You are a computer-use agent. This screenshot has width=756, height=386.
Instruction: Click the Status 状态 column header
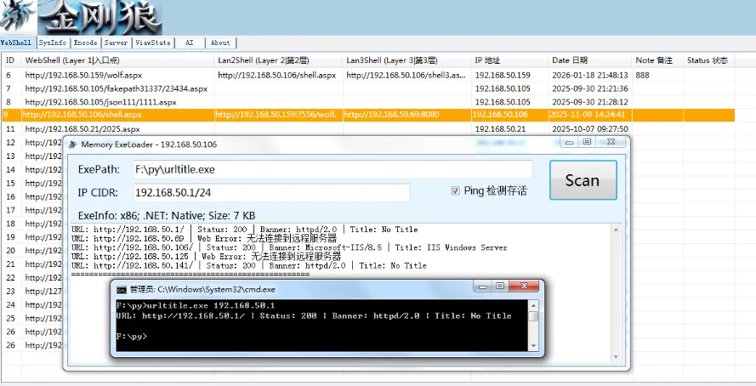pyautogui.click(x=709, y=60)
